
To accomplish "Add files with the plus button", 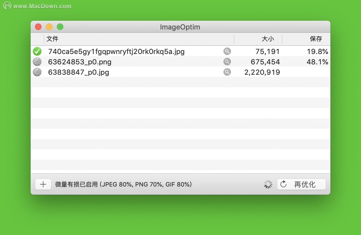I will [x=43, y=184].
